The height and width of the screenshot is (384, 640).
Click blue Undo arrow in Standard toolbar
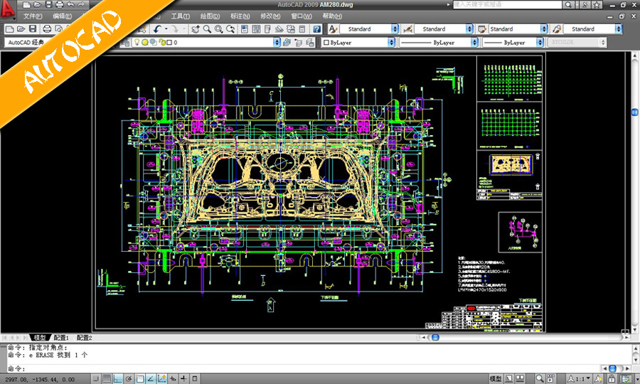(x=158, y=29)
